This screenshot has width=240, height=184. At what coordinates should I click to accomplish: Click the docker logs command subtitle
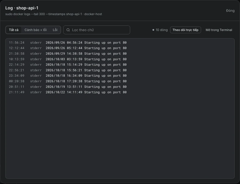point(54,14)
